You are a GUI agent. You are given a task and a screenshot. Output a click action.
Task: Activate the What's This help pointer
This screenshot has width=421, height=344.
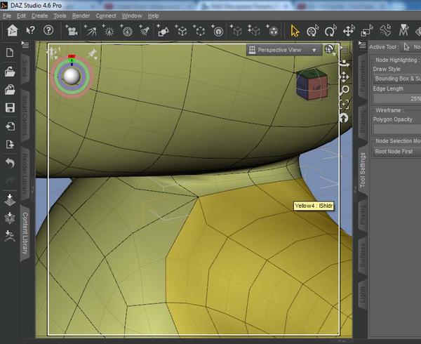point(30,31)
